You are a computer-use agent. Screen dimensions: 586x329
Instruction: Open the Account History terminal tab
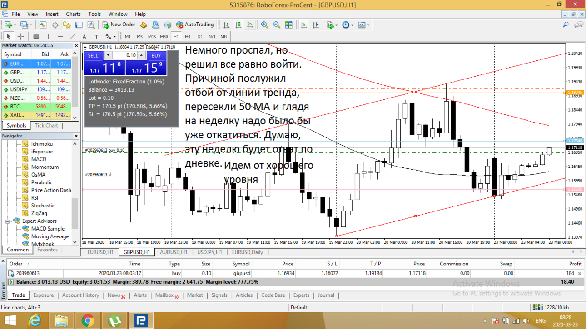[80, 295]
